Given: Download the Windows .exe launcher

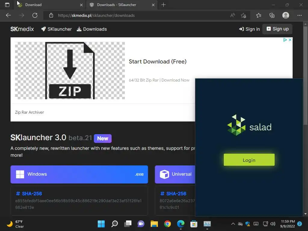Looking at the screenshot, I should point(79,174).
